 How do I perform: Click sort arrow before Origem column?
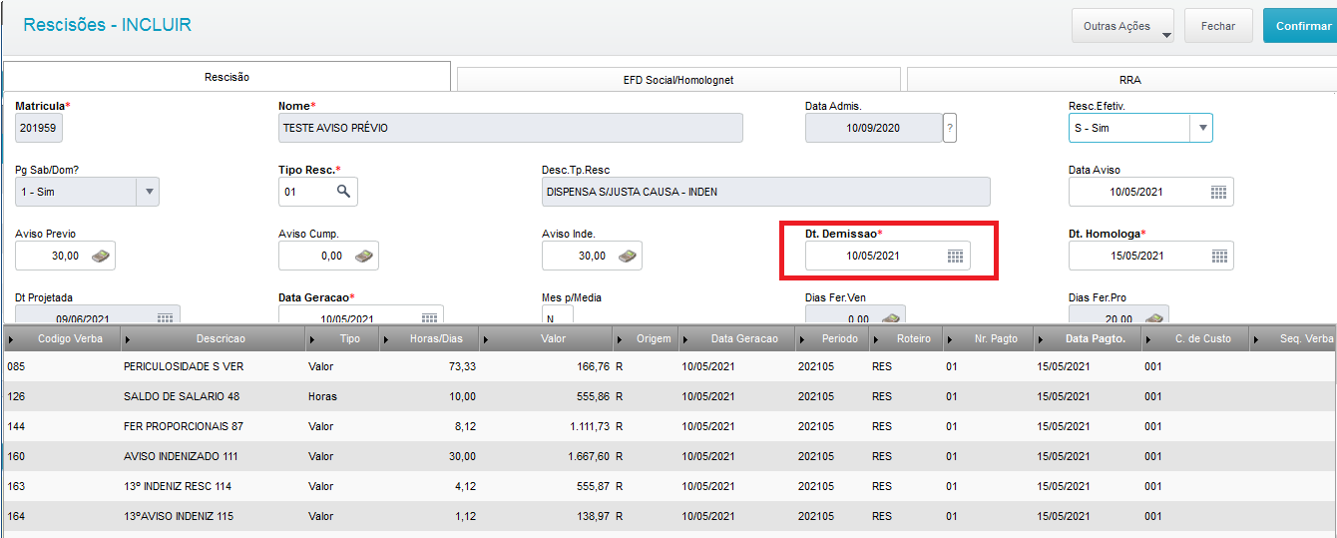622,339
